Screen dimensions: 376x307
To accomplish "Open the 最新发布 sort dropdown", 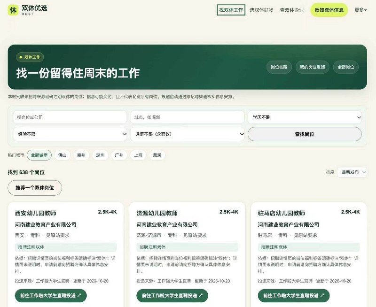I will 352,172.
